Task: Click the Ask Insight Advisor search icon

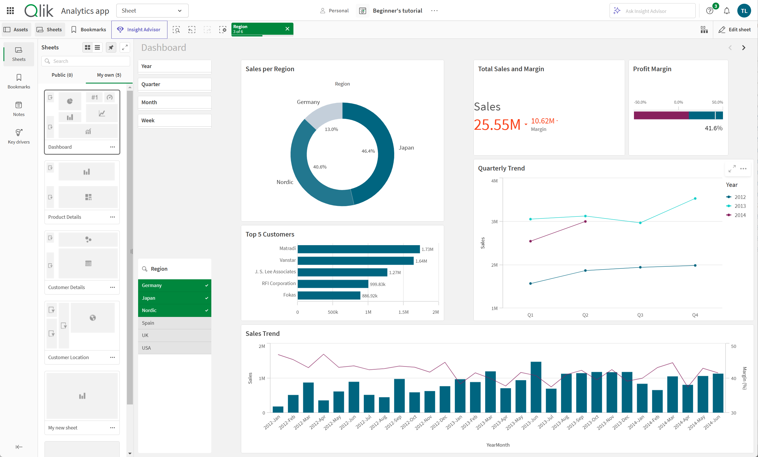Action: (618, 10)
